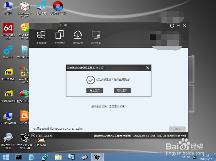Image resolution: width=216 pixels, height=161 pixels.
Task: Open the display settings taskbar icon
Action: coord(71,157)
